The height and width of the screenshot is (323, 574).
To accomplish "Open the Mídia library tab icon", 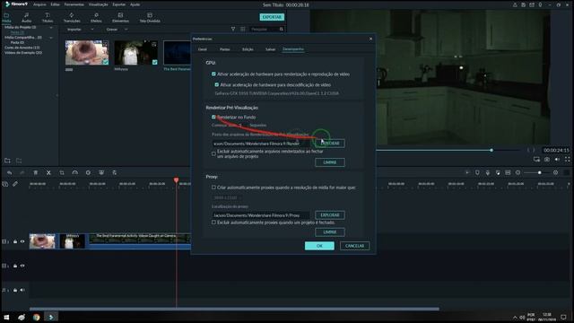I will pyautogui.click(x=6, y=17).
